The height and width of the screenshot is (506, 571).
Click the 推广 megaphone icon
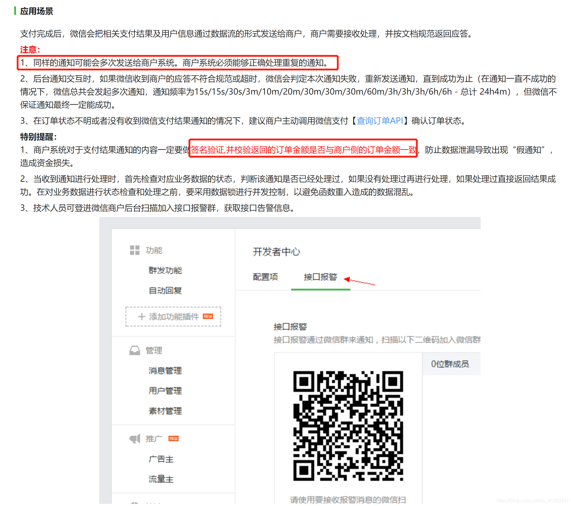(x=134, y=438)
